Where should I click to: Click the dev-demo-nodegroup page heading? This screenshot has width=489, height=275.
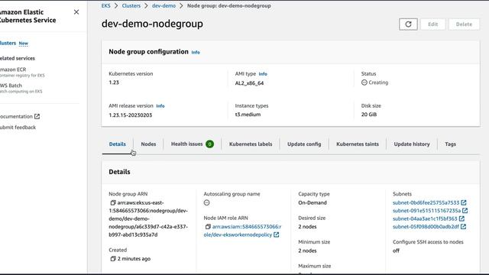[x=152, y=24]
